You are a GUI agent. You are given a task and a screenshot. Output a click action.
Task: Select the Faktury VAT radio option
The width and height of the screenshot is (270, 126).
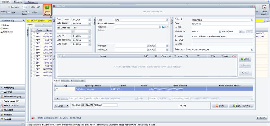tap(29, 7)
